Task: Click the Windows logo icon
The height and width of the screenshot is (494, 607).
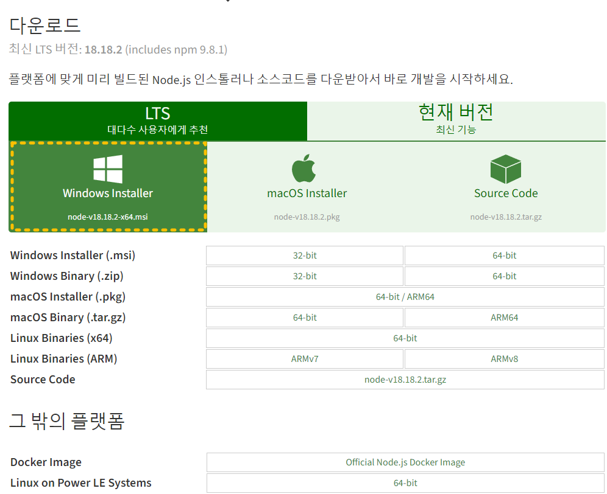Action: pos(108,169)
